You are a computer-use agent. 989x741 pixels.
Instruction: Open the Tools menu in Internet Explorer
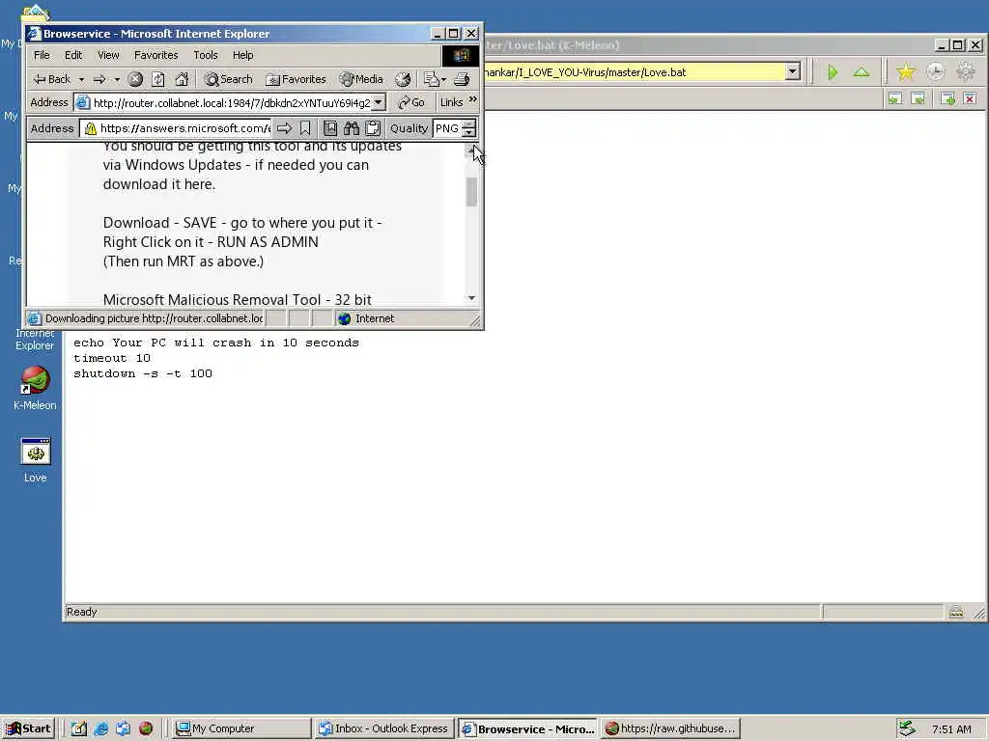coord(206,55)
